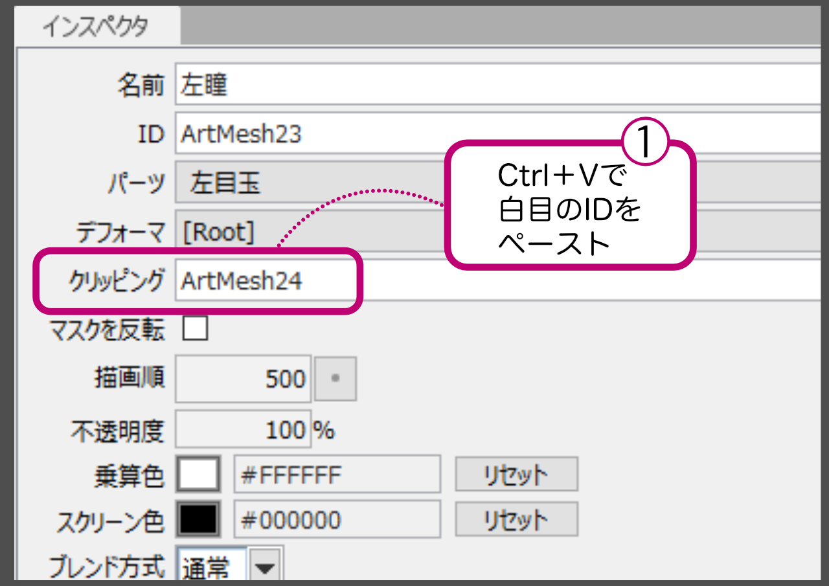Toggle the マスクを反転 checkbox
Screen dimensions: 829x586
pos(195,329)
